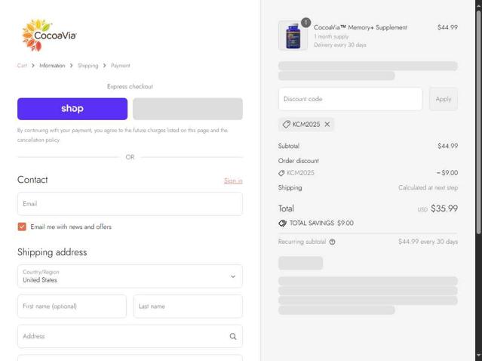Select the Payment breadcrumb step
The image size is (482, 361).
tap(120, 66)
